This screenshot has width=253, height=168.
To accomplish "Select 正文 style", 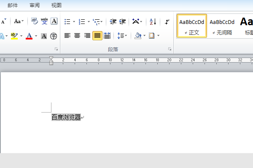I will [x=192, y=26].
